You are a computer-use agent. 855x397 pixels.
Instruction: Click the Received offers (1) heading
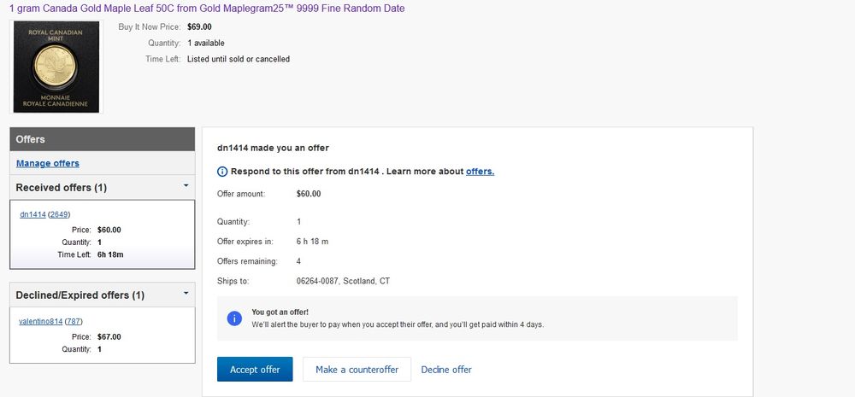(x=62, y=188)
